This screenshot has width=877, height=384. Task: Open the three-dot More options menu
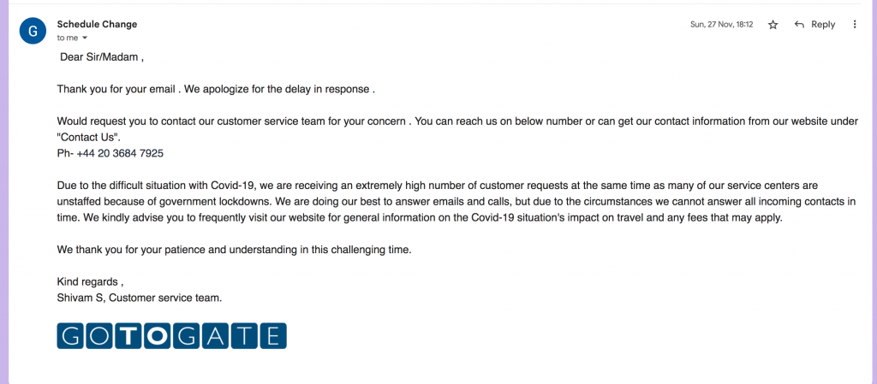855,25
